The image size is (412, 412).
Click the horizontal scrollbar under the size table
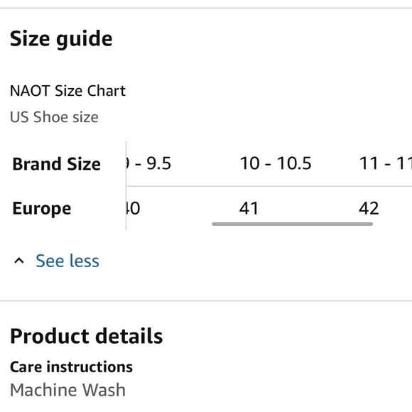click(x=292, y=224)
